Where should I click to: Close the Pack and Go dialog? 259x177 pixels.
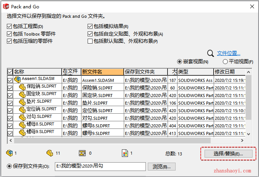pyautogui.click(x=252, y=6)
